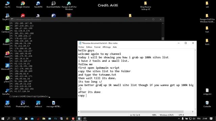216x121 pixels.
Task: Open the notification action center
Action: click(211, 119)
